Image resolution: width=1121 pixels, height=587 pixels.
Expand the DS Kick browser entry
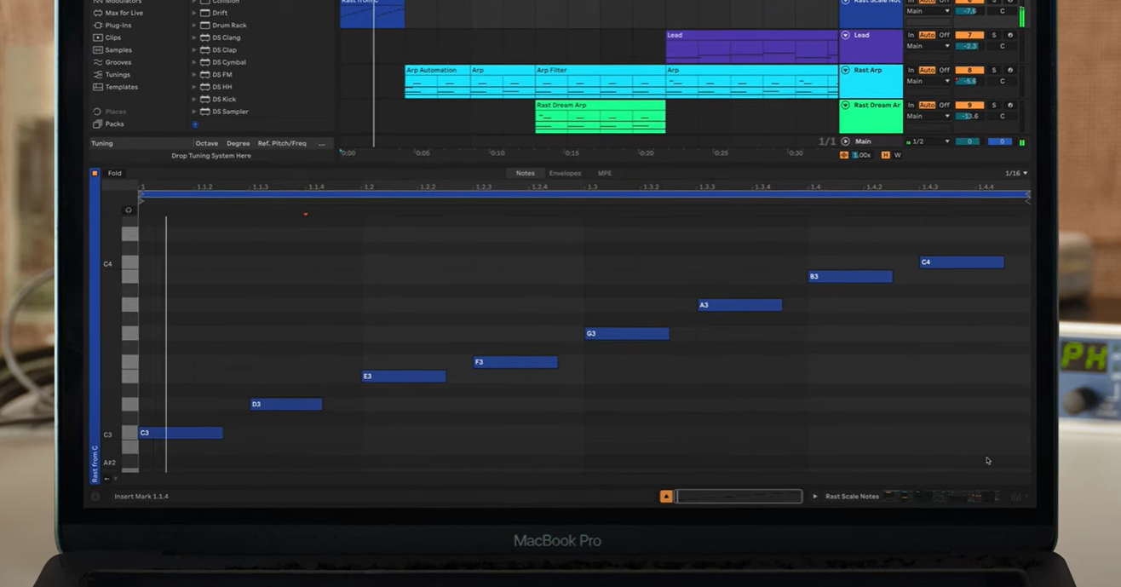coord(194,100)
